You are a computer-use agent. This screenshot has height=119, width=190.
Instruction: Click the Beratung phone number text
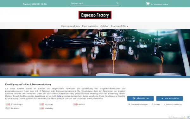pyautogui.click(x=35, y=4)
